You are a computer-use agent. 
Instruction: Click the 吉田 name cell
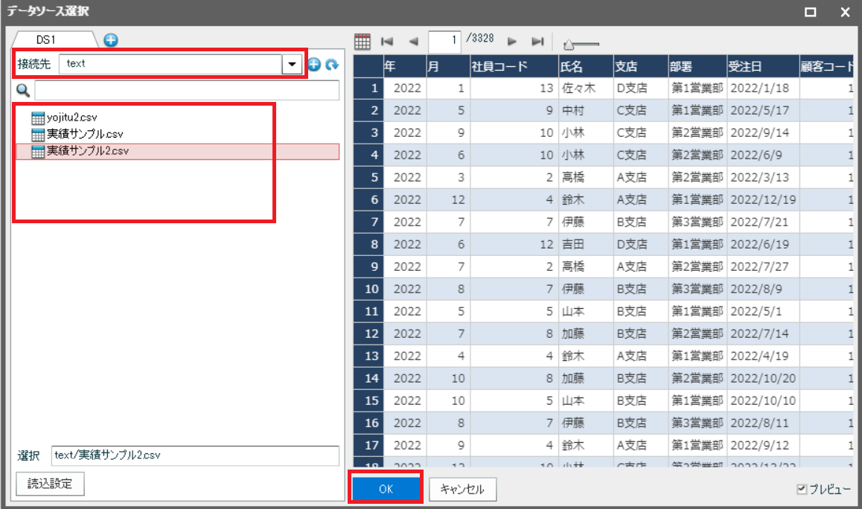[586, 244]
